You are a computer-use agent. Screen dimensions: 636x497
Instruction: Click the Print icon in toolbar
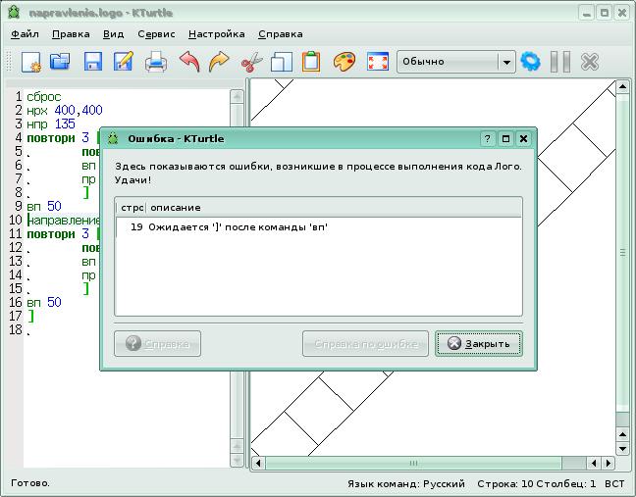pyautogui.click(x=156, y=62)
